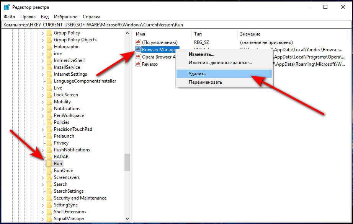Click the Screensavers folder icon
Screen dimensions: 353x224
coord(49,177)
